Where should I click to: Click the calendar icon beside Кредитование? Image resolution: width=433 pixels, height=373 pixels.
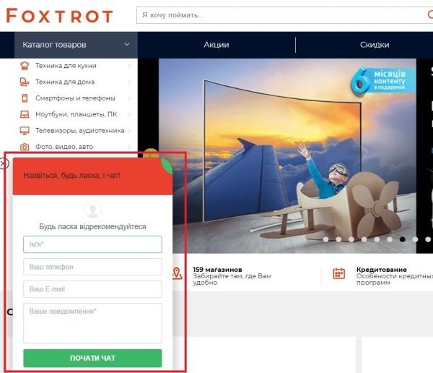pos(339,273)
